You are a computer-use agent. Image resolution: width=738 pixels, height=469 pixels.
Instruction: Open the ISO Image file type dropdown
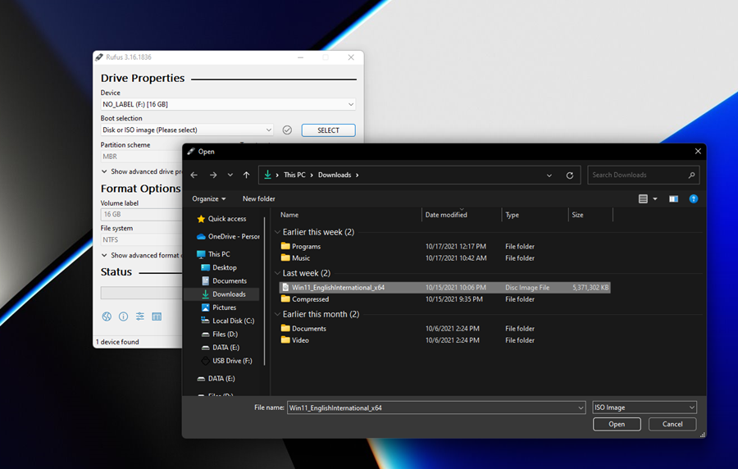click(x=645, y=408)
